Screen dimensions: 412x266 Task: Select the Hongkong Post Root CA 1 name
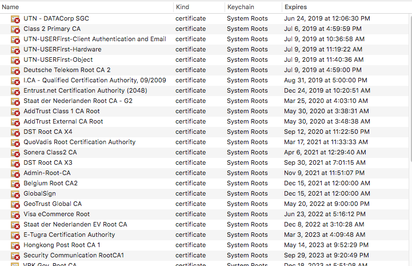point(62,245)
